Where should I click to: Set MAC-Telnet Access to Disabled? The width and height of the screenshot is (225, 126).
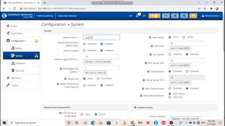coord(170,89)
